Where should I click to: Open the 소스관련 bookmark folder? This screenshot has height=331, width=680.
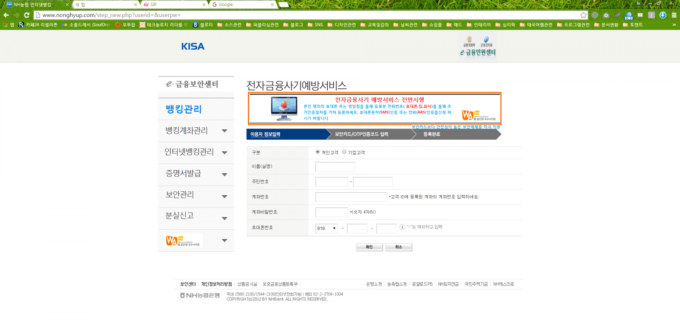229,25
